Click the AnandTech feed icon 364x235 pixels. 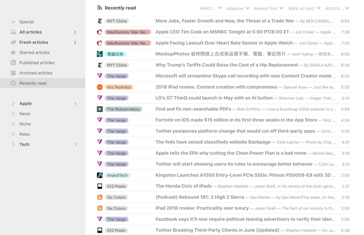pos(100,175)
